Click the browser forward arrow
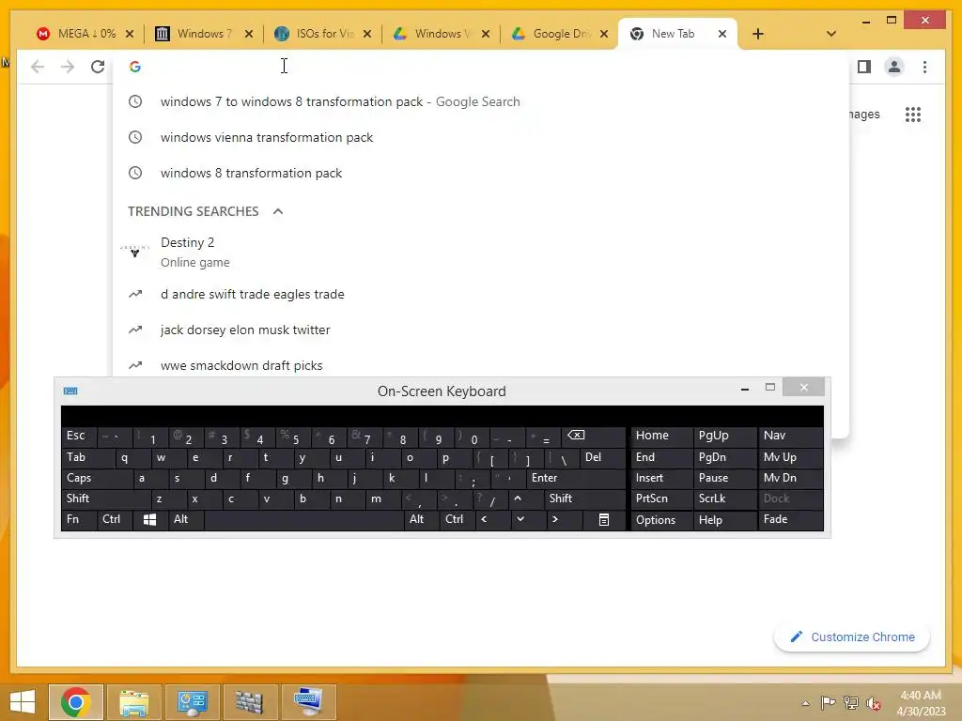 point(68,67)
